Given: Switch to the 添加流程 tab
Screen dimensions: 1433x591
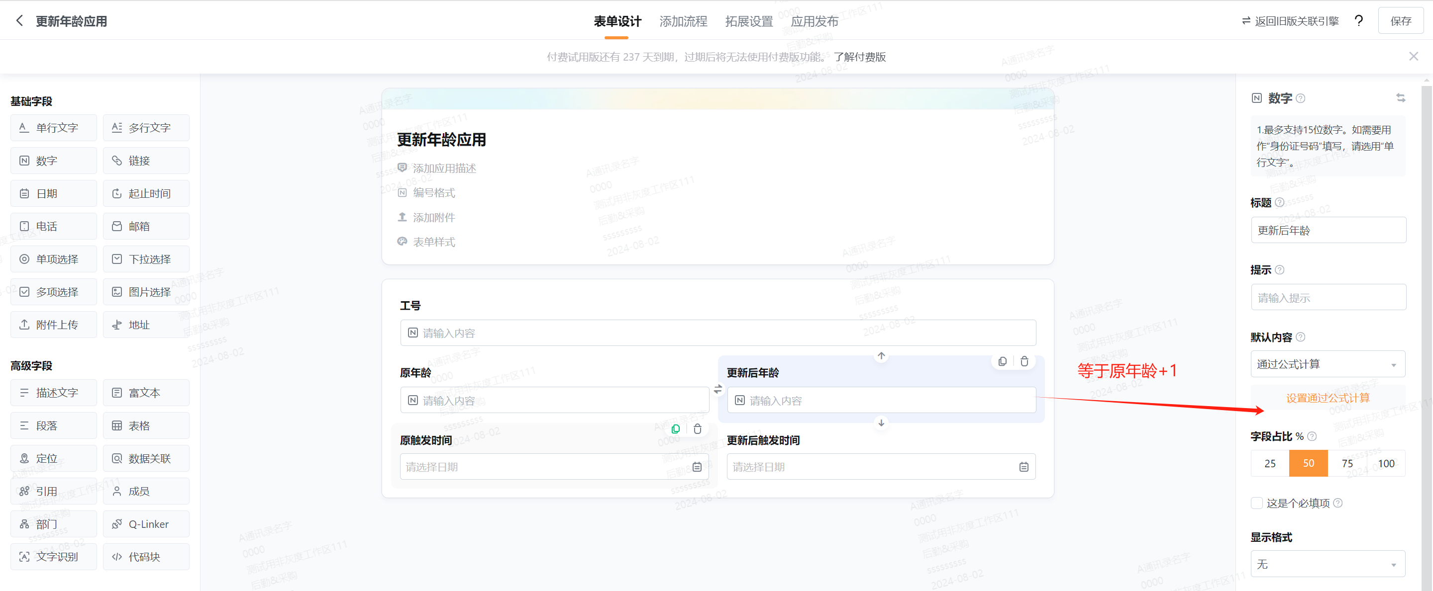Looking at the screenshot, I should pyautogui.click(x=683, y=21).
